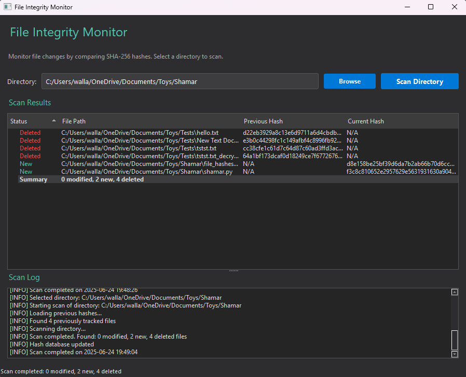Select the New status of shamar.py row

tap(26, 172)
